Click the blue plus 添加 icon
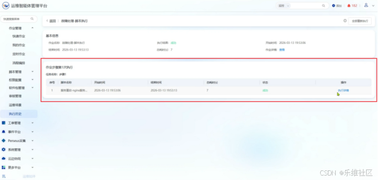The height and width of the screenshot is (180, 378). click(334, 6)
